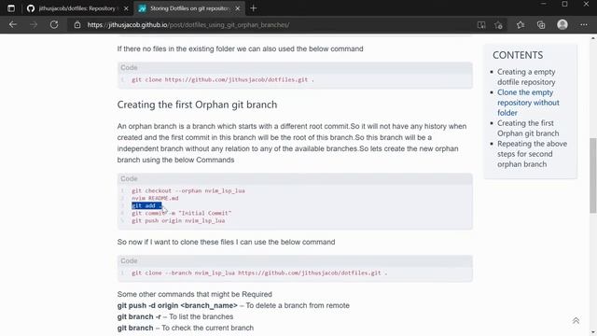Click the CONTENTS sidebar heading

[x=518, y=55]
